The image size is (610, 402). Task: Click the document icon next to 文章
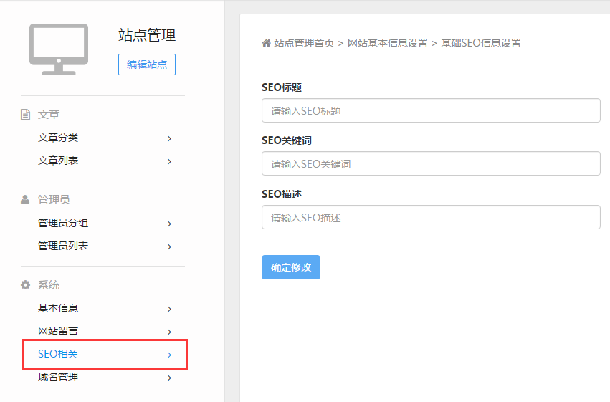(x=26, y=115)
